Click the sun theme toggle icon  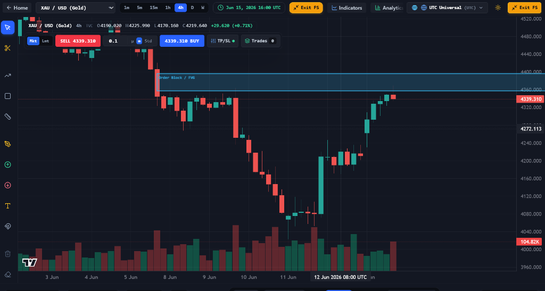click(x=498, y=7)
